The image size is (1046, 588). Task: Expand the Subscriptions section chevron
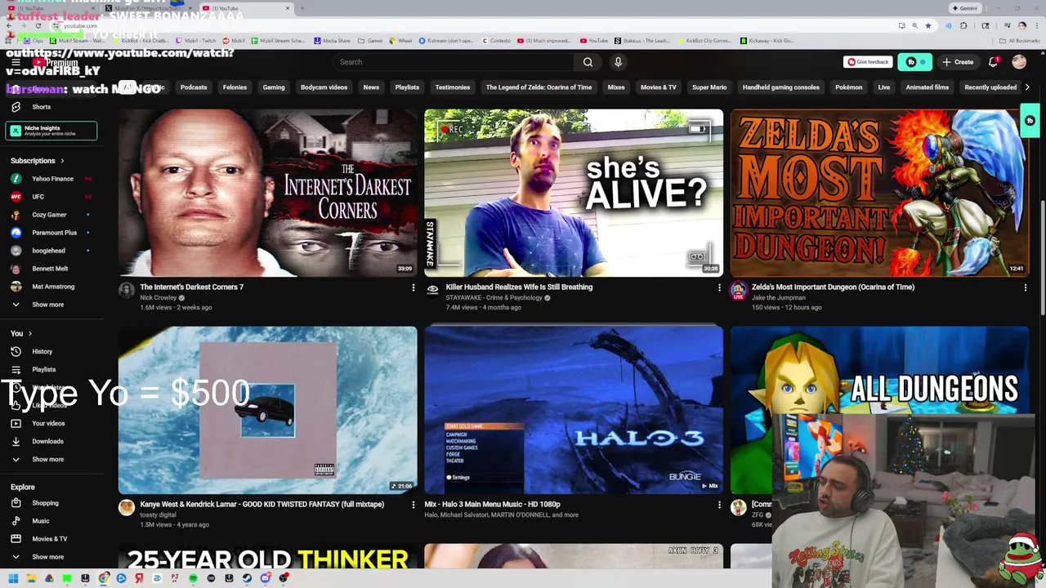click(x=62, y=161)
